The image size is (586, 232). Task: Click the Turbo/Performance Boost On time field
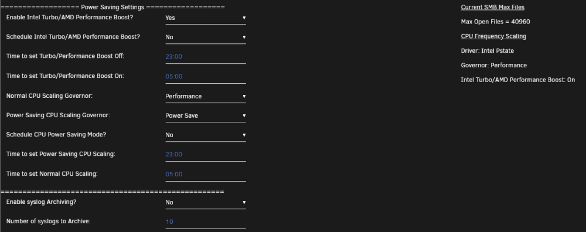206,77
